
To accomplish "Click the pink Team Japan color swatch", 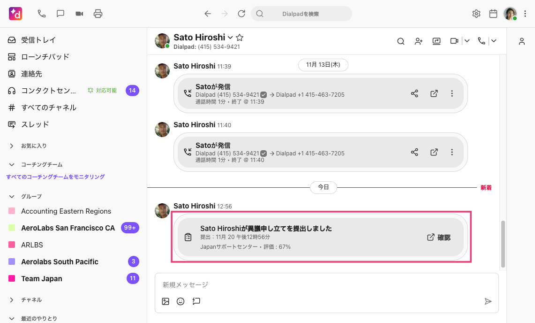I will pyautogui.click(x=12, y=278).
